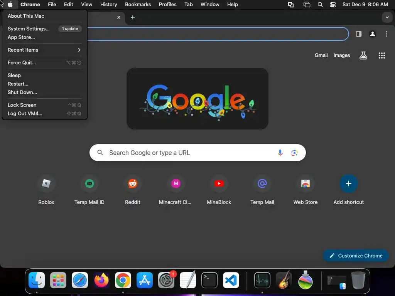Choose Log Out VM4... entry
Viewport: 395px width, 296px height.
[45, 114]
